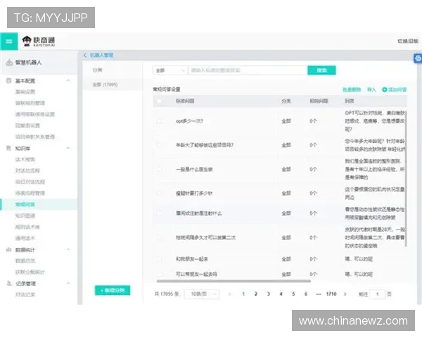
Task: Click the 快商通 logo in header
Action: tap(39, 42)
